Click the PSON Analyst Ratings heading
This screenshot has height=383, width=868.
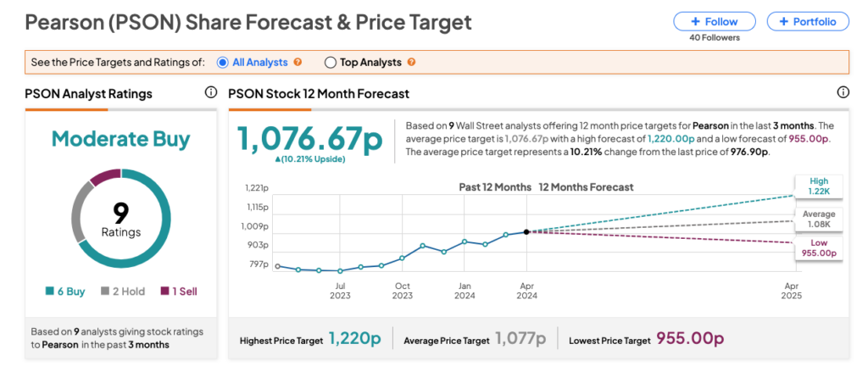click(x=88, y=93)
